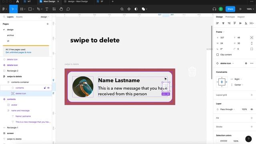
Task: Add a Stroke with plus button
Action: click(252, 127)
